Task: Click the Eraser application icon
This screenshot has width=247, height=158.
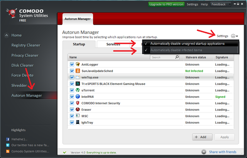Action: 78,109
